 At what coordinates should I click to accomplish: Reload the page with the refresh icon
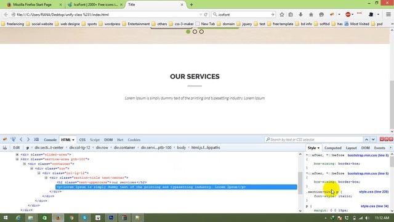coord(206,15)
